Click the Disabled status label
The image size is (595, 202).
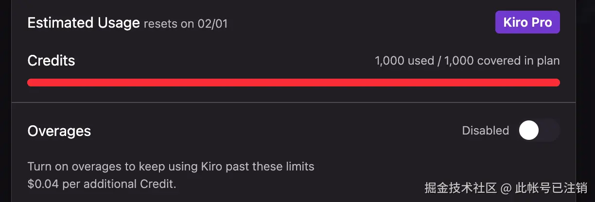[x=485, y=131]
